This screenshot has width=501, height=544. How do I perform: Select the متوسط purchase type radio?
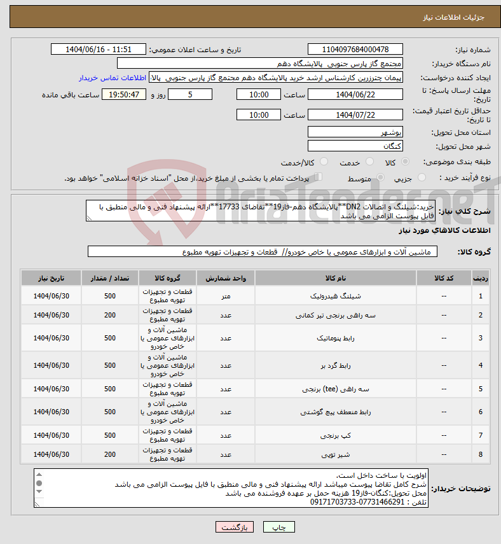click(x=380, y=178)
